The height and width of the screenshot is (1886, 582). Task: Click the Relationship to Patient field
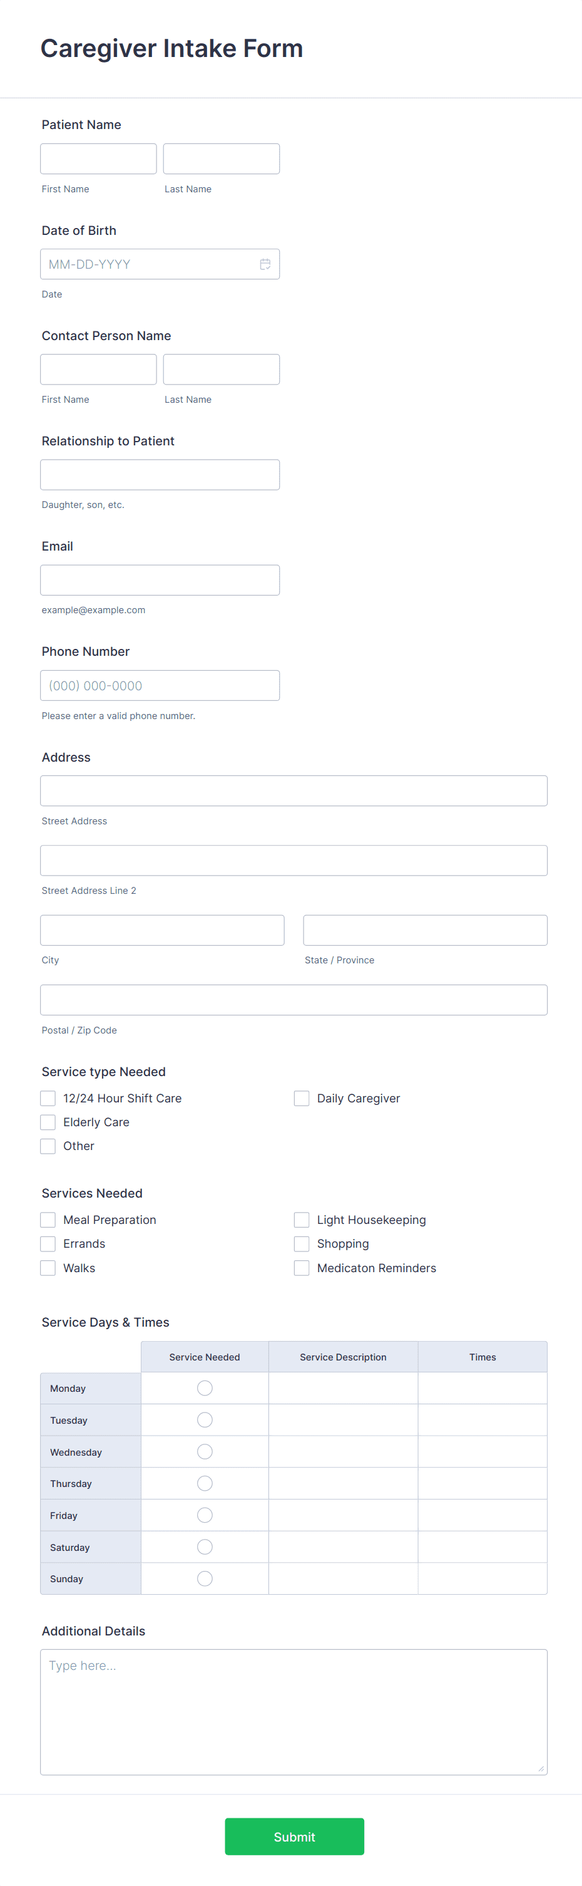(160, 474)
